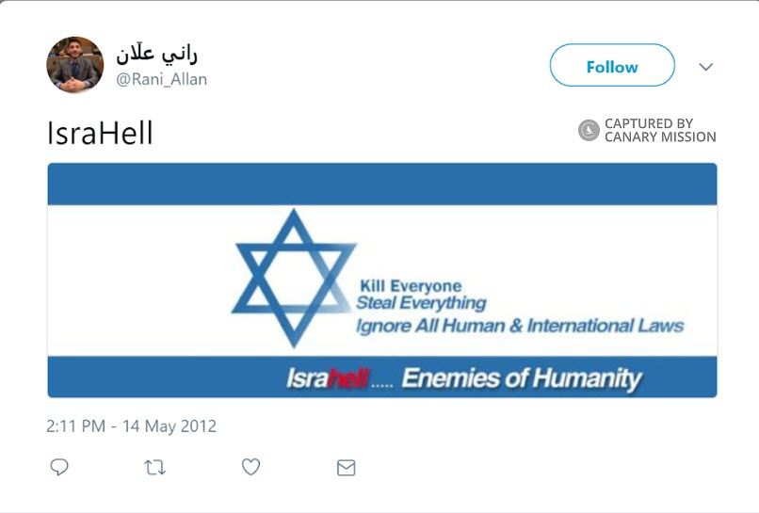The image size is (759, 513).
Task: Click the Arabic display name
Action: pyautogui.click(x=157, y=54)
